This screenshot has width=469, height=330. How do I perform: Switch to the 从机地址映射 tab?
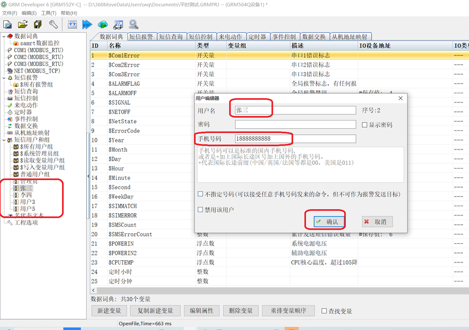(x=350, y=37)
